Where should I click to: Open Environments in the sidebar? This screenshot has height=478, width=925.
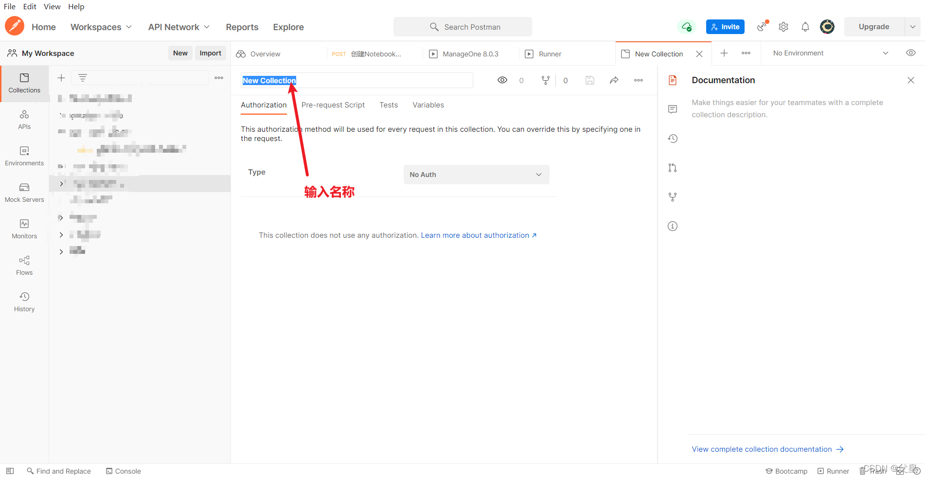click(24, 157)
